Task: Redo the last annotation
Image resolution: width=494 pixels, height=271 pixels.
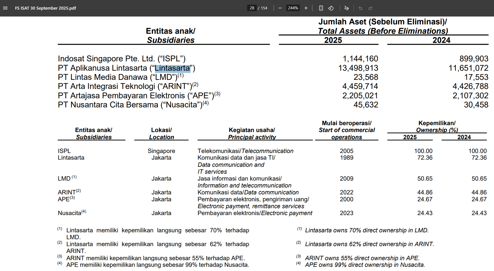Action: point(370,8)
